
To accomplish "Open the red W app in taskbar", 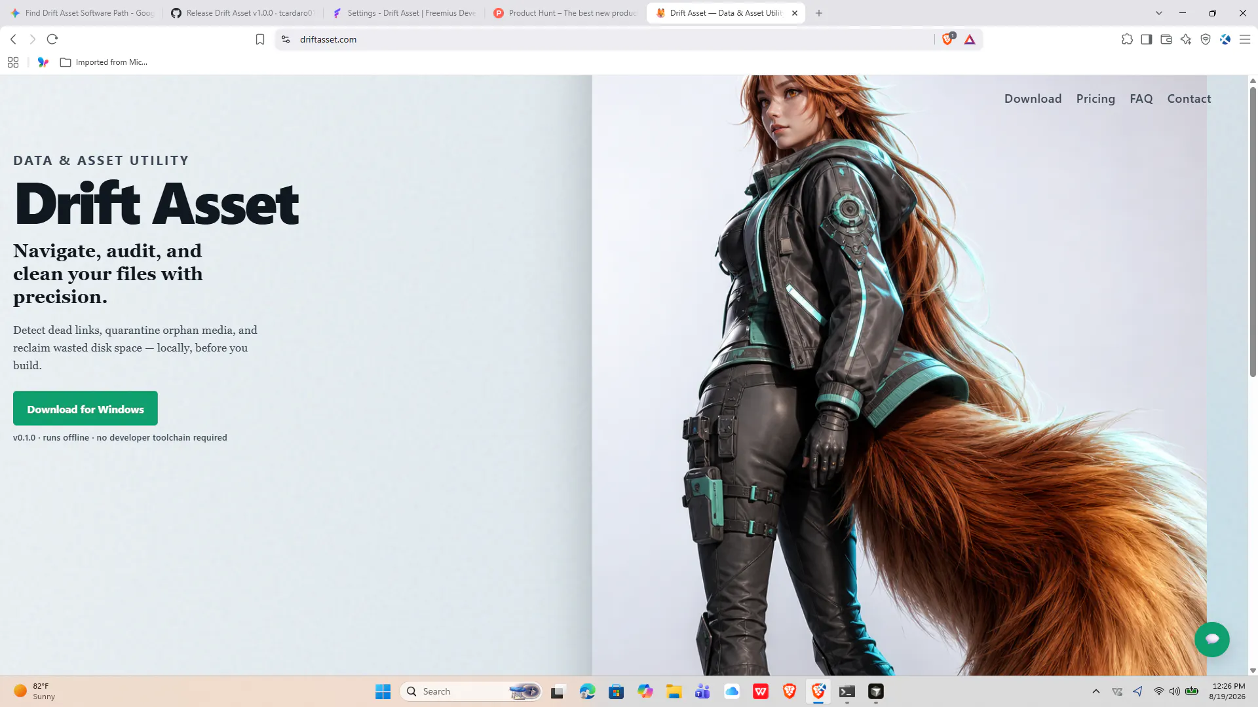I will [x=761, y=691].
